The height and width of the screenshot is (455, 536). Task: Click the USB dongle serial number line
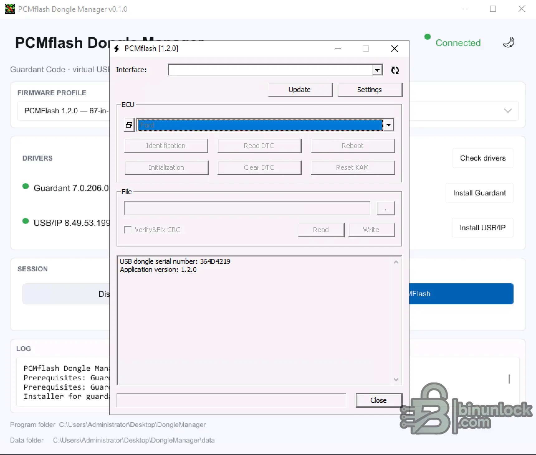point(175,261)
